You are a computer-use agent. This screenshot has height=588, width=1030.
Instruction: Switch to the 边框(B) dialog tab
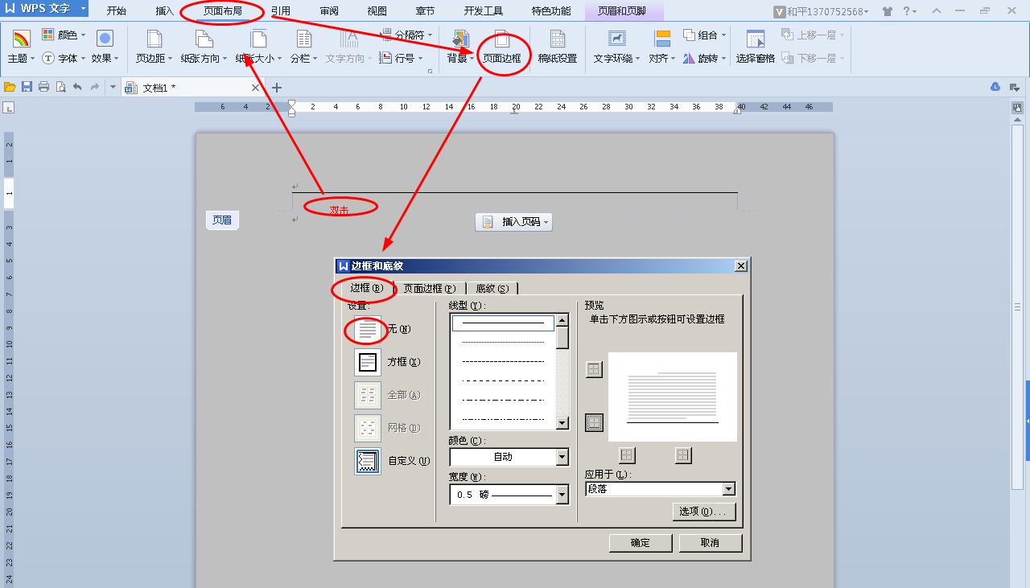[366, 287]
